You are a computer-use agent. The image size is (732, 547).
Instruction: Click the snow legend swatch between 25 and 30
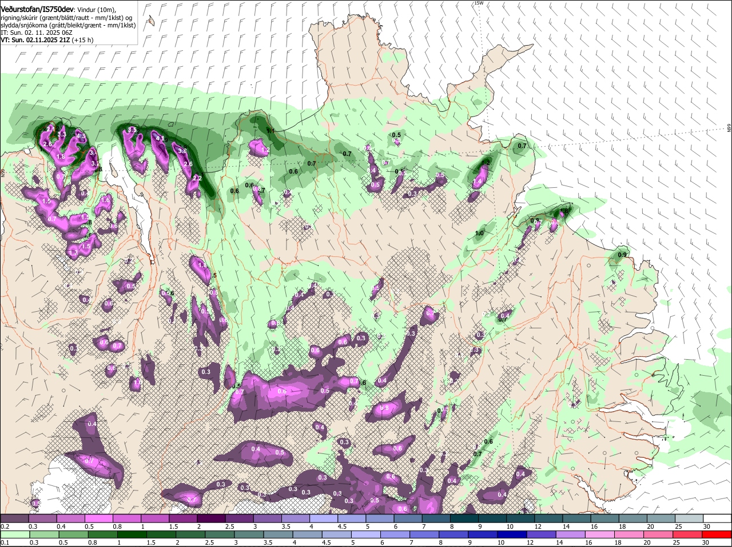[x=690, y=518]
